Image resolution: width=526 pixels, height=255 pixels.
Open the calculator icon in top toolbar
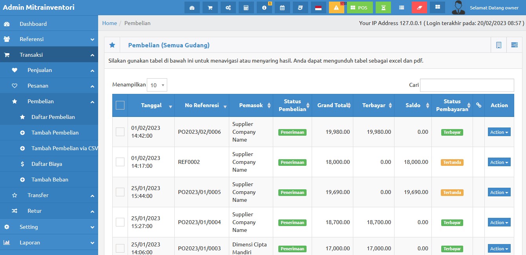pos(246,8)
